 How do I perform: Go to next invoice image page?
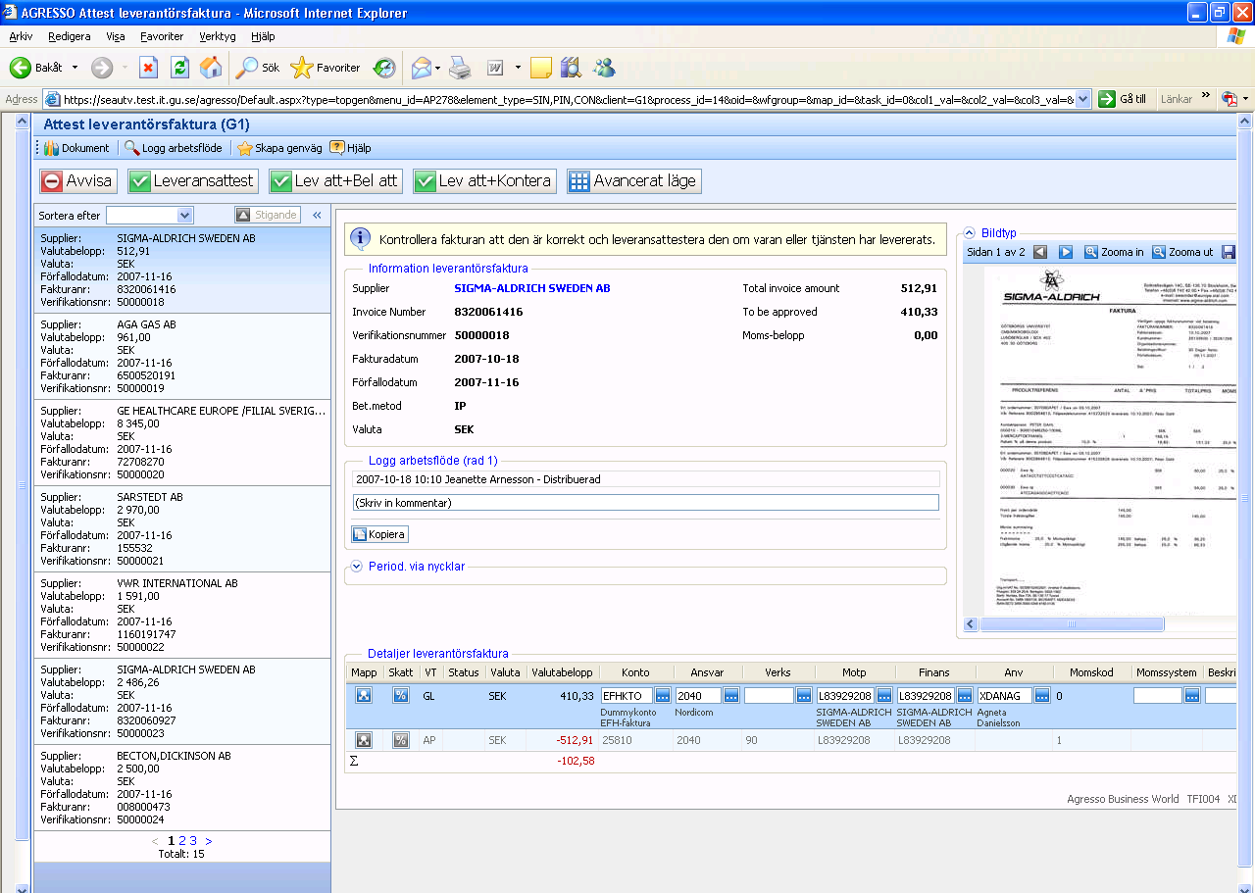[1066, 252]
